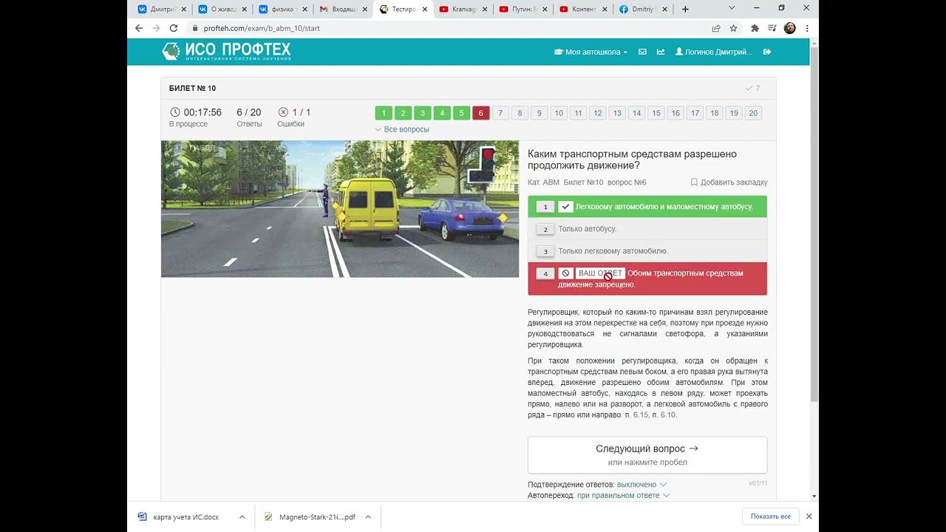Open options chevron for Magneto-Stark PDF
This screenshot has height=532, width=946.
(367, 517)
